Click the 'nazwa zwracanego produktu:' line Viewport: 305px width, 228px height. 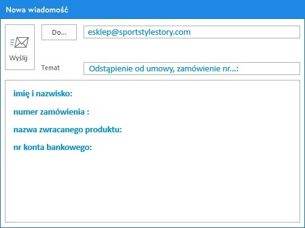pos(68,130)
